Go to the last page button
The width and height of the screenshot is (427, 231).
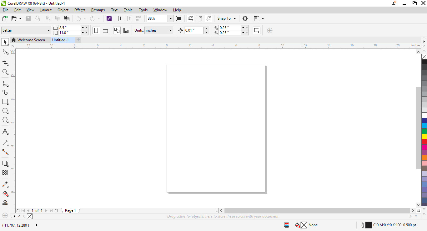pyautogui.click(x=51, y=211)
